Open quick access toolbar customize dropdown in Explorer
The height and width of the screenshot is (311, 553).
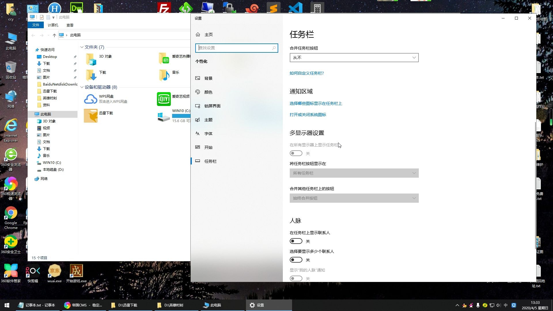click(53, 17)
